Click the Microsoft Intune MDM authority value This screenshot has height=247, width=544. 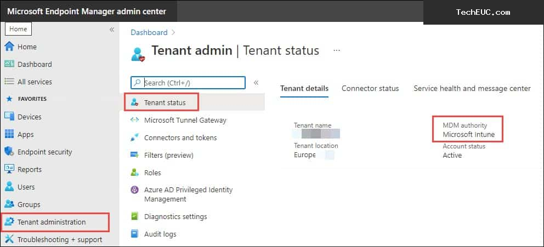[469, 134]
